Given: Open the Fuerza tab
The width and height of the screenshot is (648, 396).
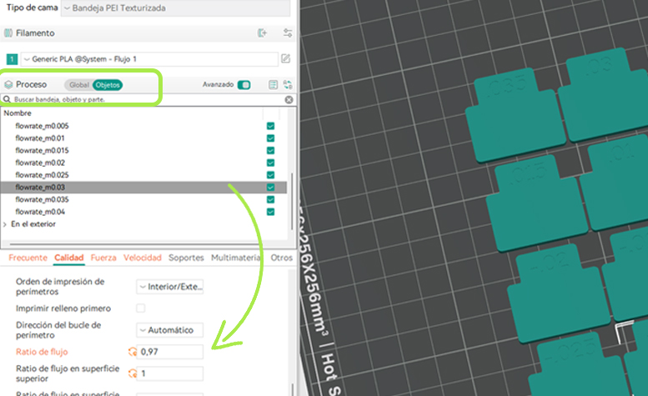Looking at the screenshot, I should (103, 258).
